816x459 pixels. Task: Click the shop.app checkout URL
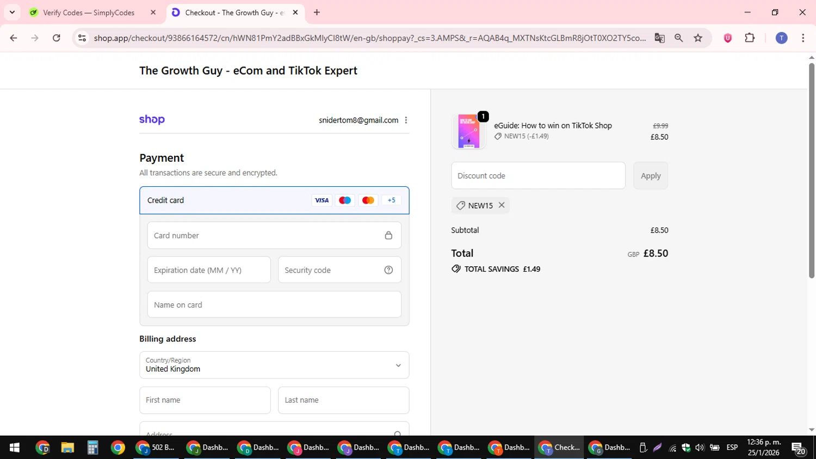click(370, 38)
